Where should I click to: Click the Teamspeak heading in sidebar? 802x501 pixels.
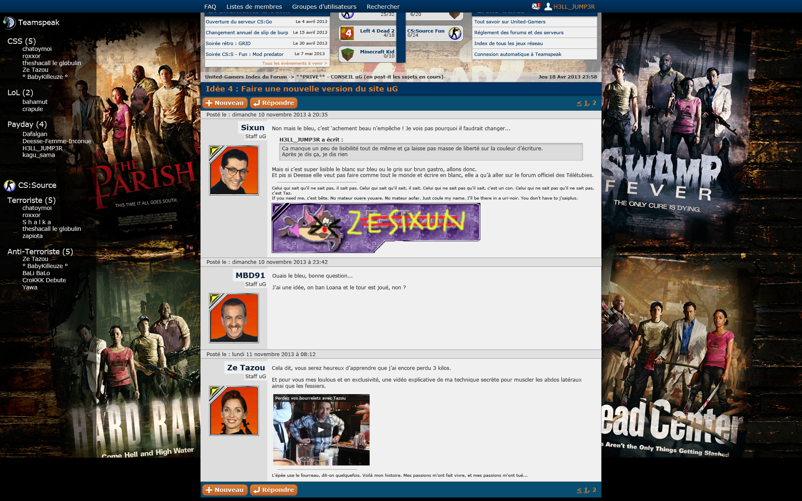point(38,23)
